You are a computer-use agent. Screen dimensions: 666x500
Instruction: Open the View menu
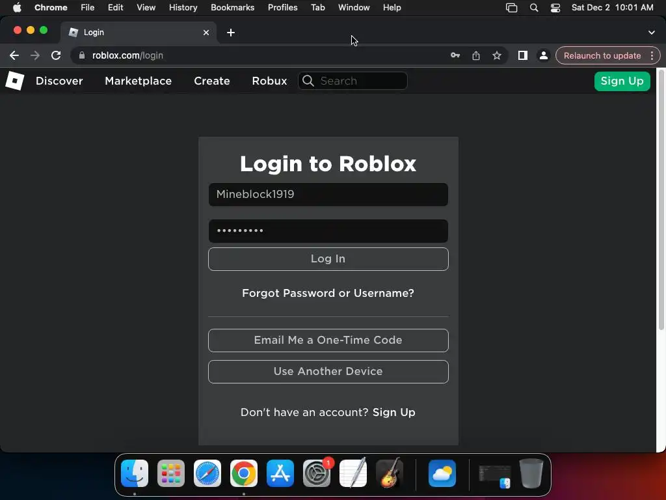pos(146,7)
